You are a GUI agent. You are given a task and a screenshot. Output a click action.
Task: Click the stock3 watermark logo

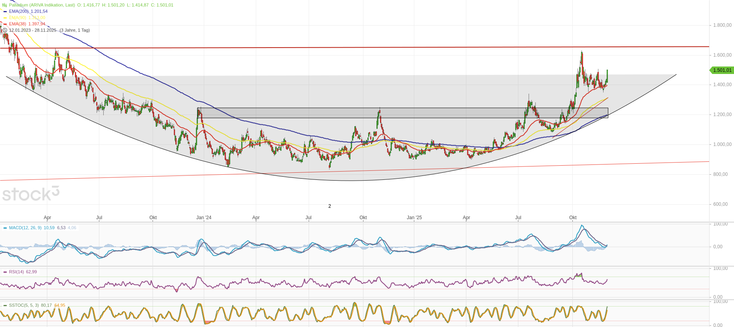(31, 194)
